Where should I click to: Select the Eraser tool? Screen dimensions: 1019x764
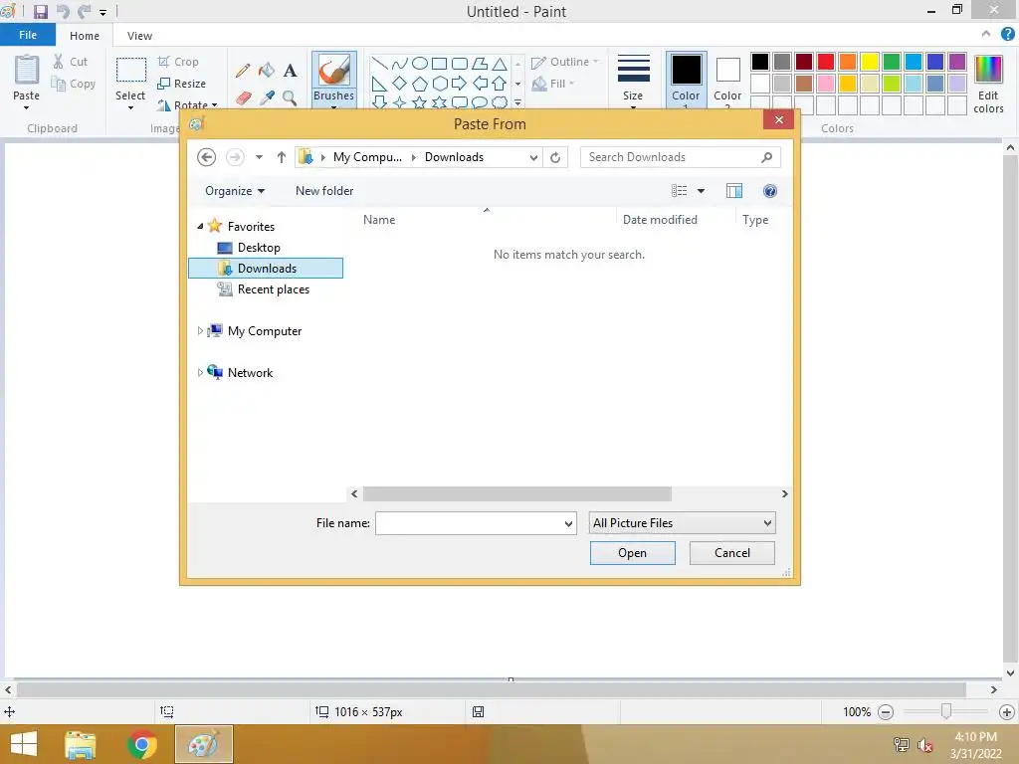[243, 98]
